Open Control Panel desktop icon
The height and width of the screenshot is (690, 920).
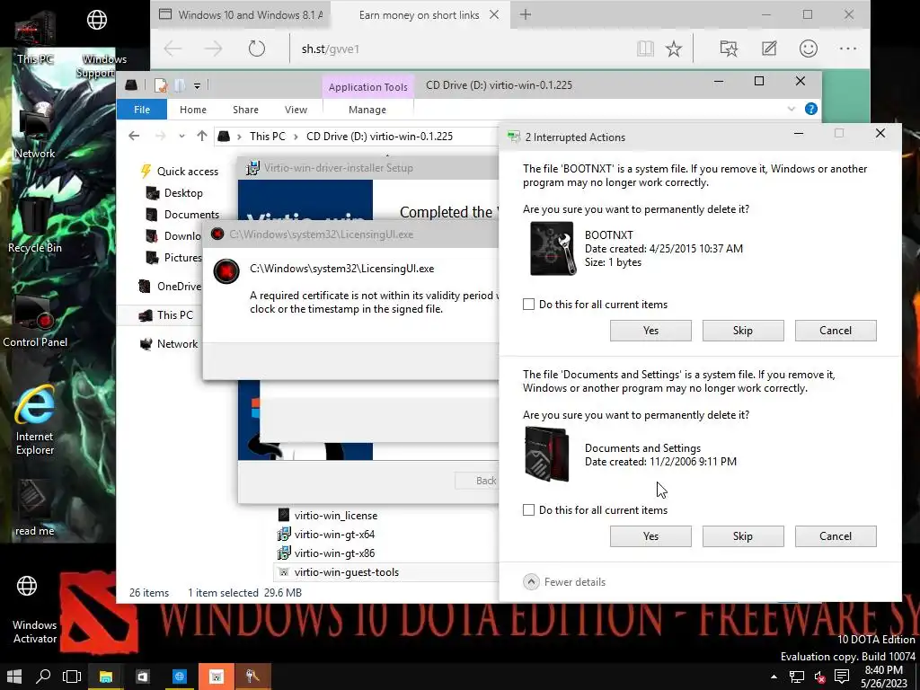(x=35, y=321)
